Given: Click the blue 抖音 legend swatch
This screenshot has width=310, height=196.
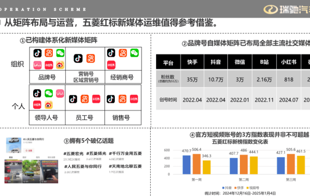Looking at the screenshot, I should pos(224,188).
